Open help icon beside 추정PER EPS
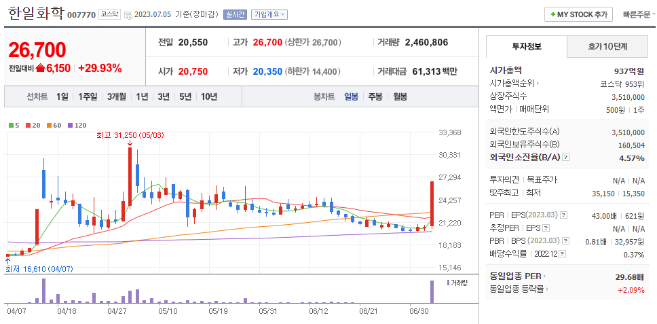This screenshot has width=657, height=324. coord(545,228)
